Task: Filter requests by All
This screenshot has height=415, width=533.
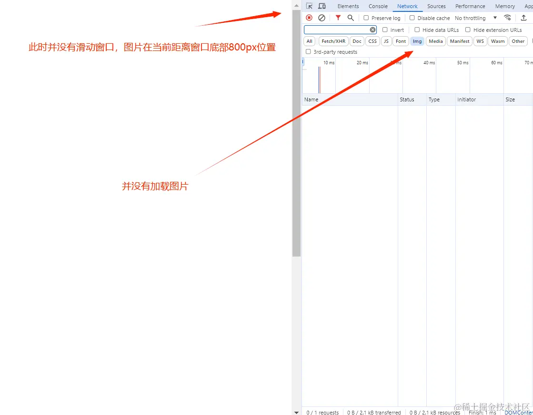Action: 309,41
